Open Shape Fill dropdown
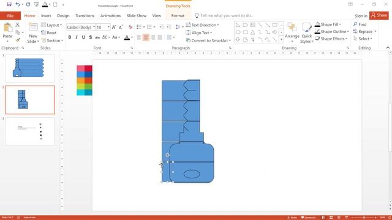This screenshot has width=392, height=220. 328,24
